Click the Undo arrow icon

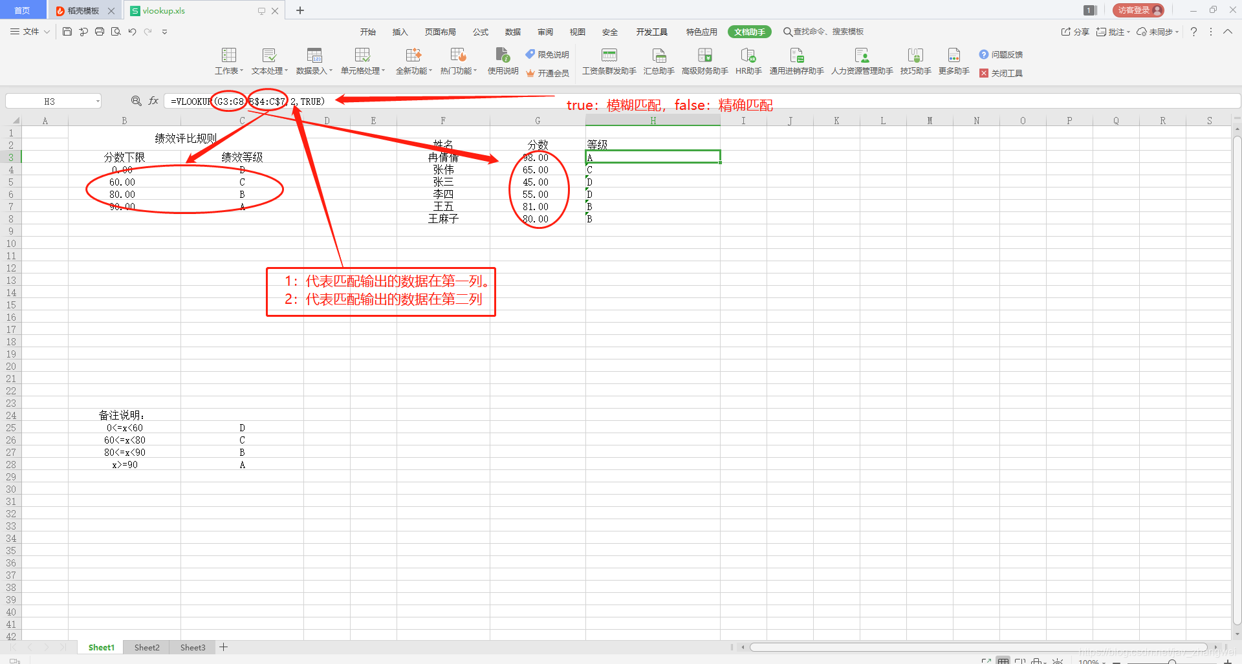click(x=132, y=31)
